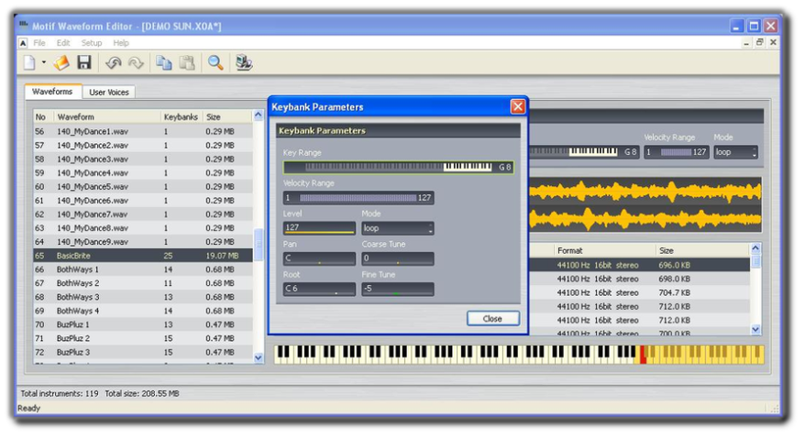Screen dimensions: 805x439
Task: Click the Fine Tune field showing -5
Action: tap(398, 289)
